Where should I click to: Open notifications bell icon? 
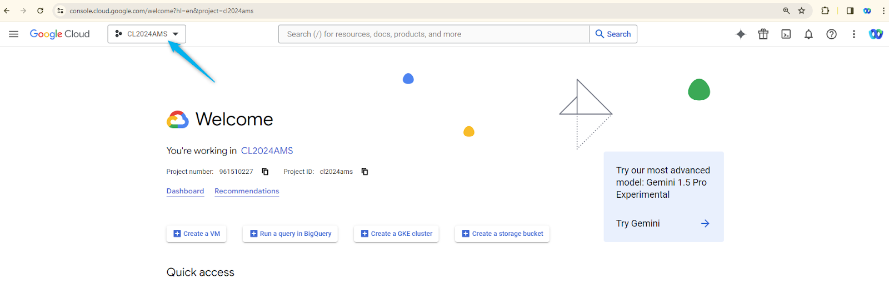pyautogui.click(x=808, y=34)
